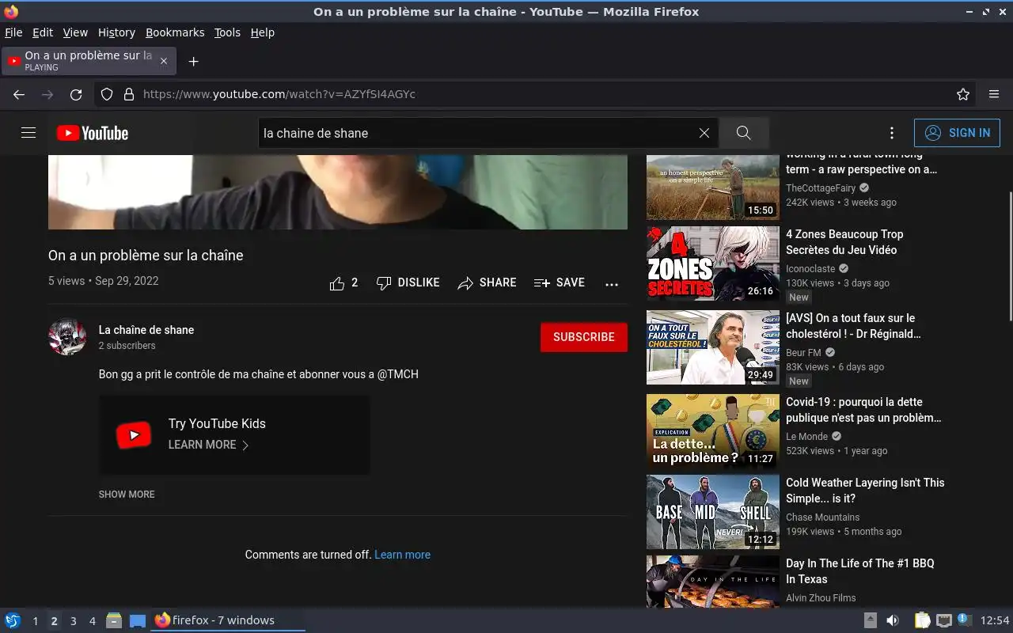The height and width of the screenshot is (633, 1013).
Task: Click 'Covid-19 : pourquoi la dette' title
Action: (x=863, y=410)
